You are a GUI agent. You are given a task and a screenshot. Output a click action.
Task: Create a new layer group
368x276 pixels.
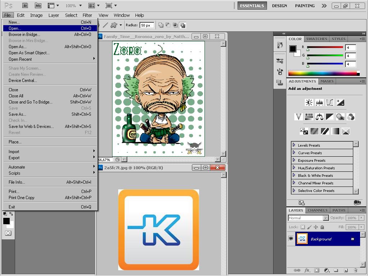pos(336,270)
